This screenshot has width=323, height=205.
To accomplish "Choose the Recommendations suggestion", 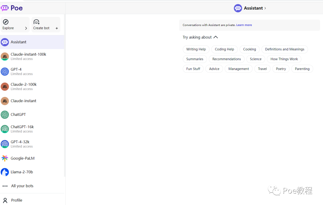I will pos(226,59).
